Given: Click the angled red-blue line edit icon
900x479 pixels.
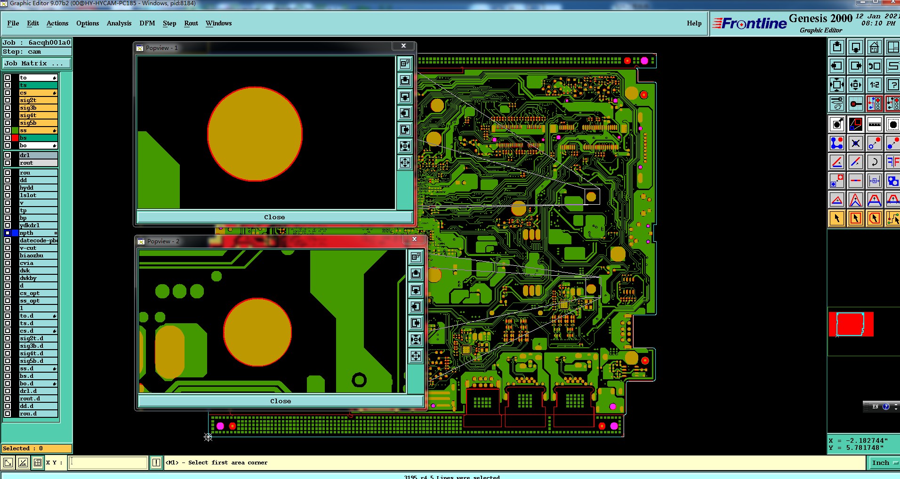Looking at the screenshot, I should (837, 162).
